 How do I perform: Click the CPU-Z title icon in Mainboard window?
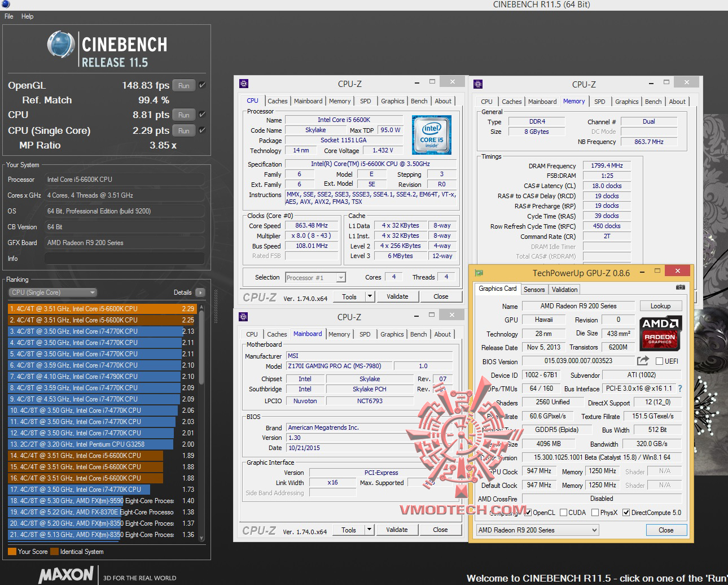coord(243,317)
